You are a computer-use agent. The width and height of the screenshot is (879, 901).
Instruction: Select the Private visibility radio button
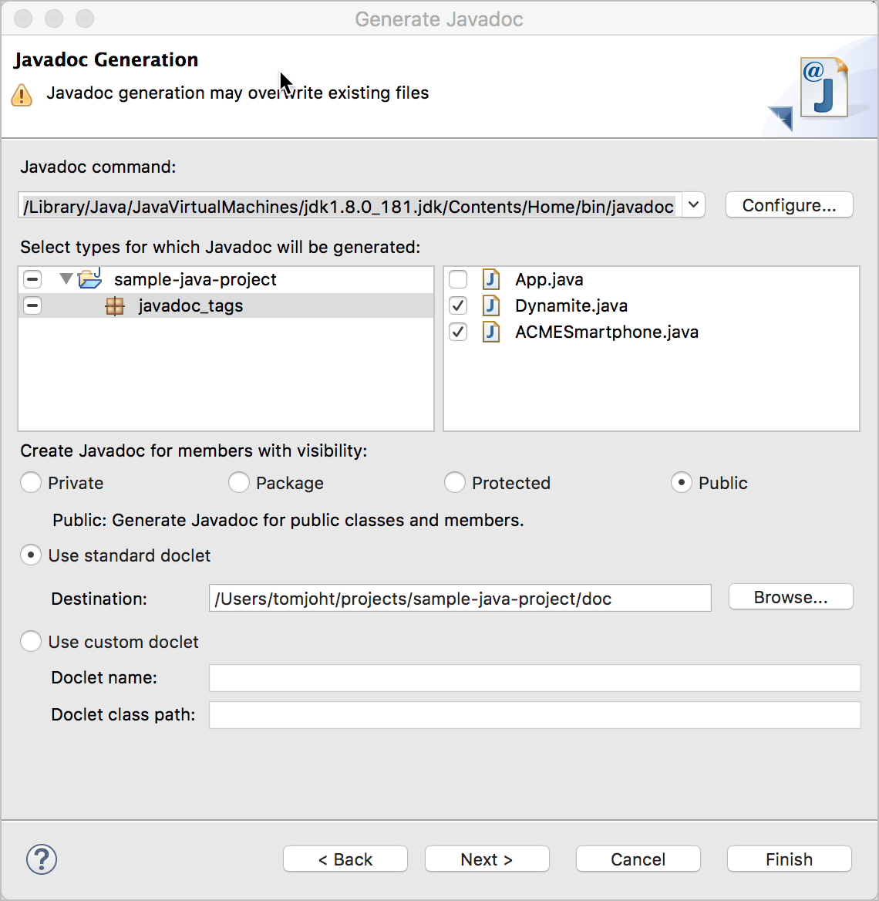click(31, 482)
